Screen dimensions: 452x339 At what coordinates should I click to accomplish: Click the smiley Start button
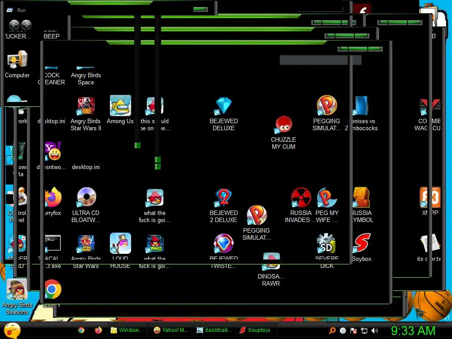coord(12,330)
